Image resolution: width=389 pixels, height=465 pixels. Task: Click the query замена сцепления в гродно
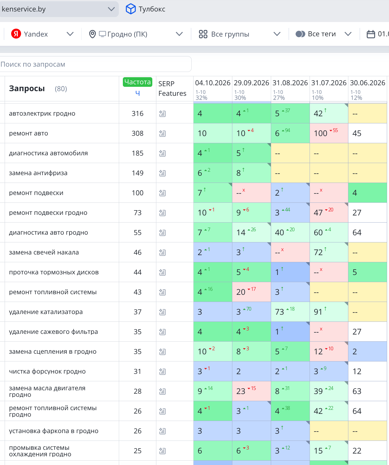[x=53, y=352]
